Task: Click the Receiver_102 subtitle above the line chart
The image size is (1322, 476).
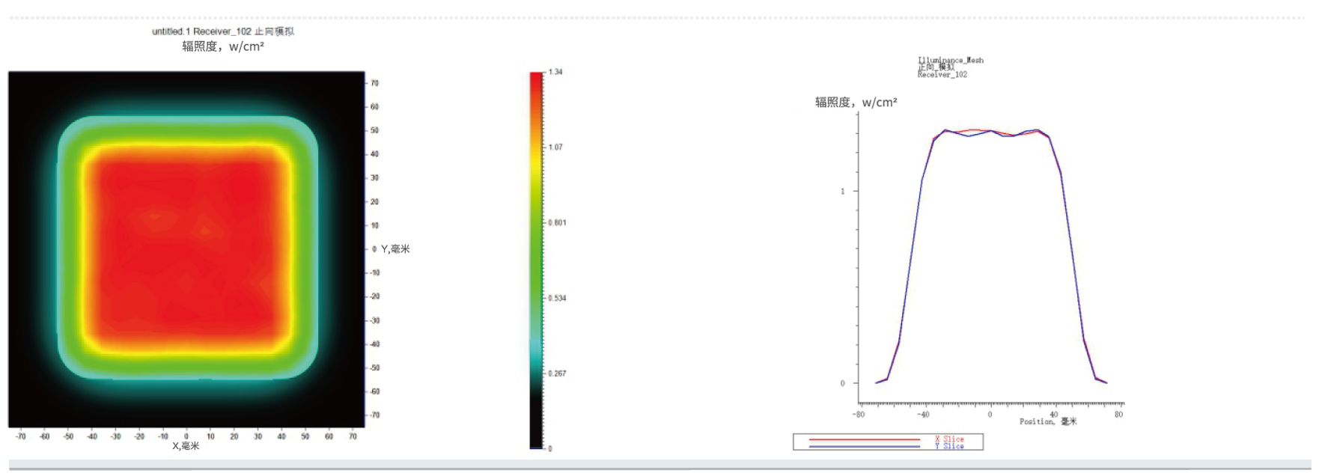Action: (x=942, y=75)
